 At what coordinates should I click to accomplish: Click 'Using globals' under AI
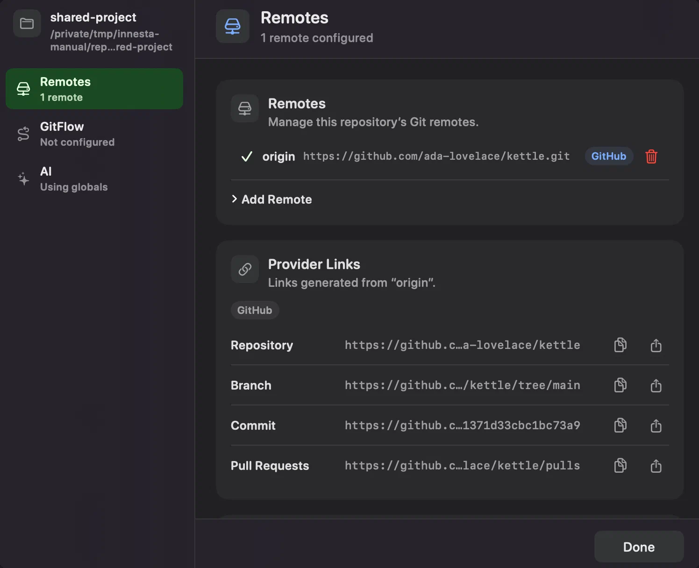(x=74, y=187)
